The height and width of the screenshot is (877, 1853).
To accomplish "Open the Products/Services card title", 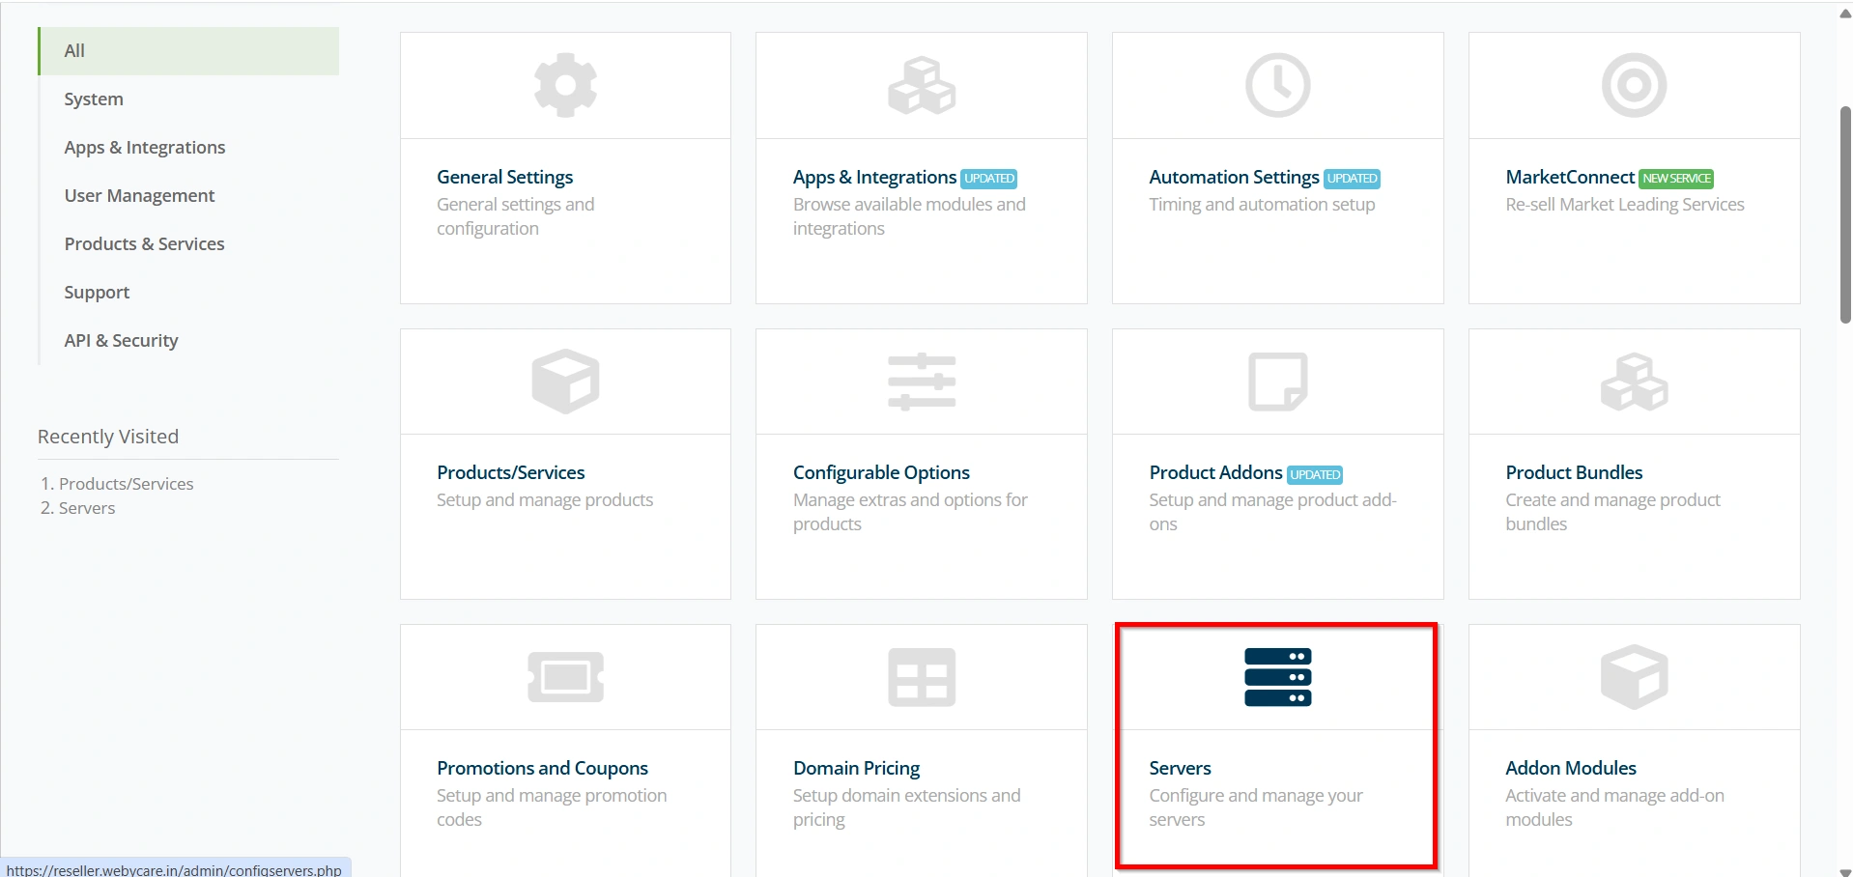I will [x=510, y=472].
